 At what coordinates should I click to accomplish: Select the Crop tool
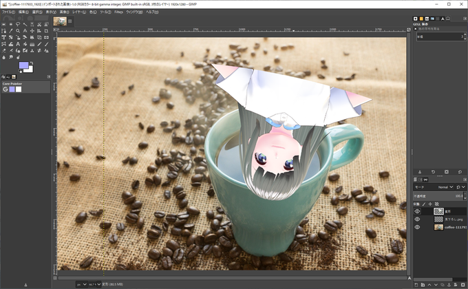click(x=46, y=31)
